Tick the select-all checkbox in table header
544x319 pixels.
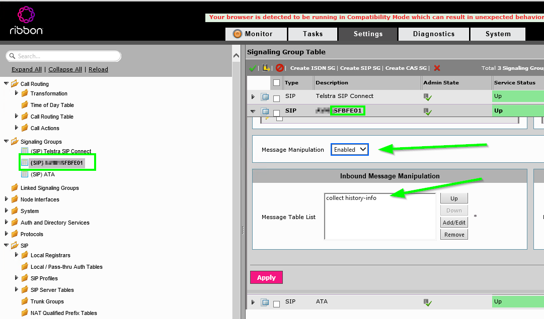(x=276, y=82)
